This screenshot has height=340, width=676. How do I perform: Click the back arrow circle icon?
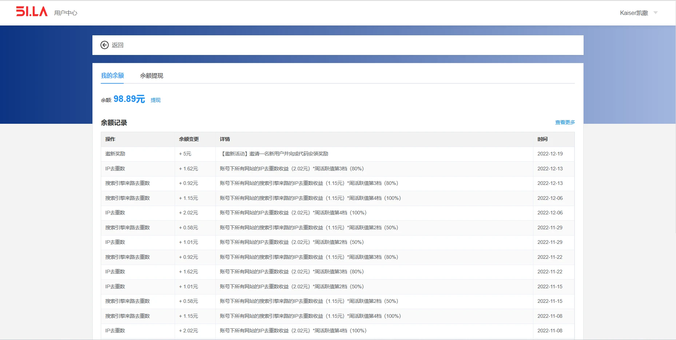(x=104, y=45)
